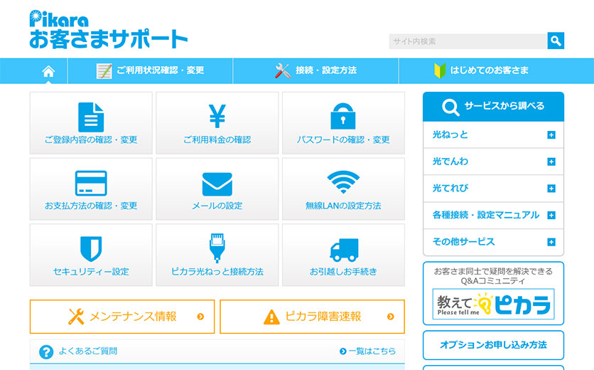Open the ご利用状況確認・変更 menu text

pos(161,70)
